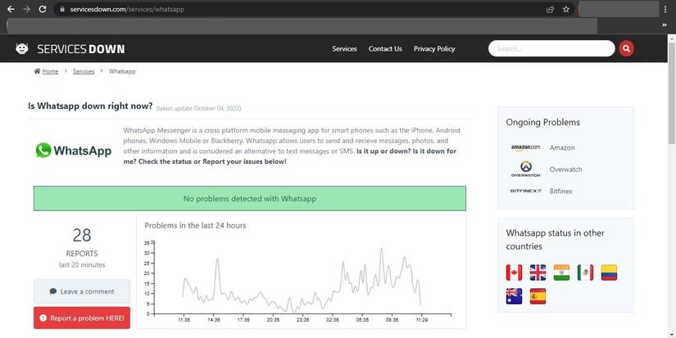This screenshot has height=338, width=676.
Task: Open the Services menu item
Action: point(344,48)
